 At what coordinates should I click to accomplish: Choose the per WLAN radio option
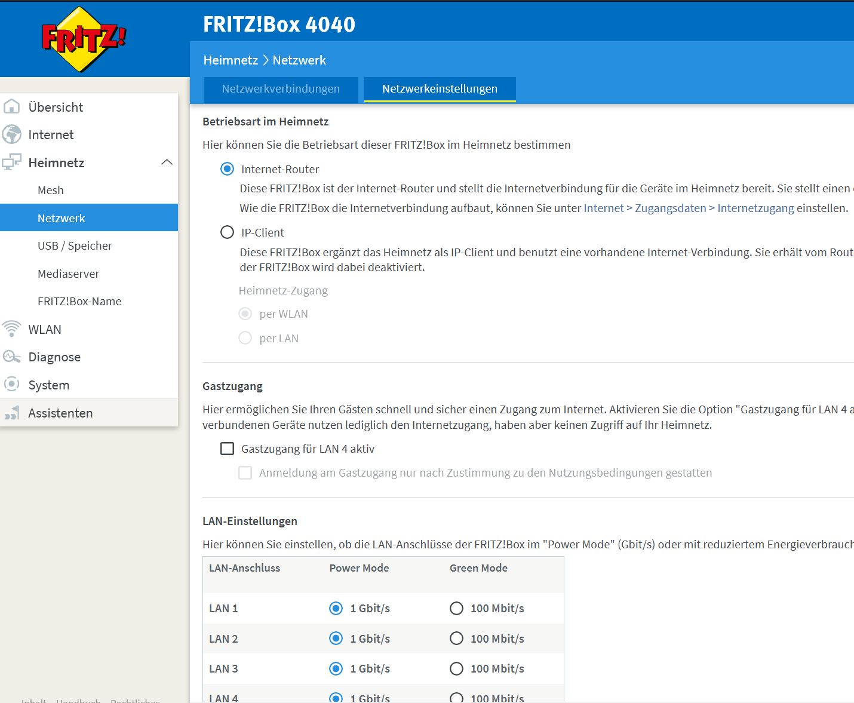245,314
